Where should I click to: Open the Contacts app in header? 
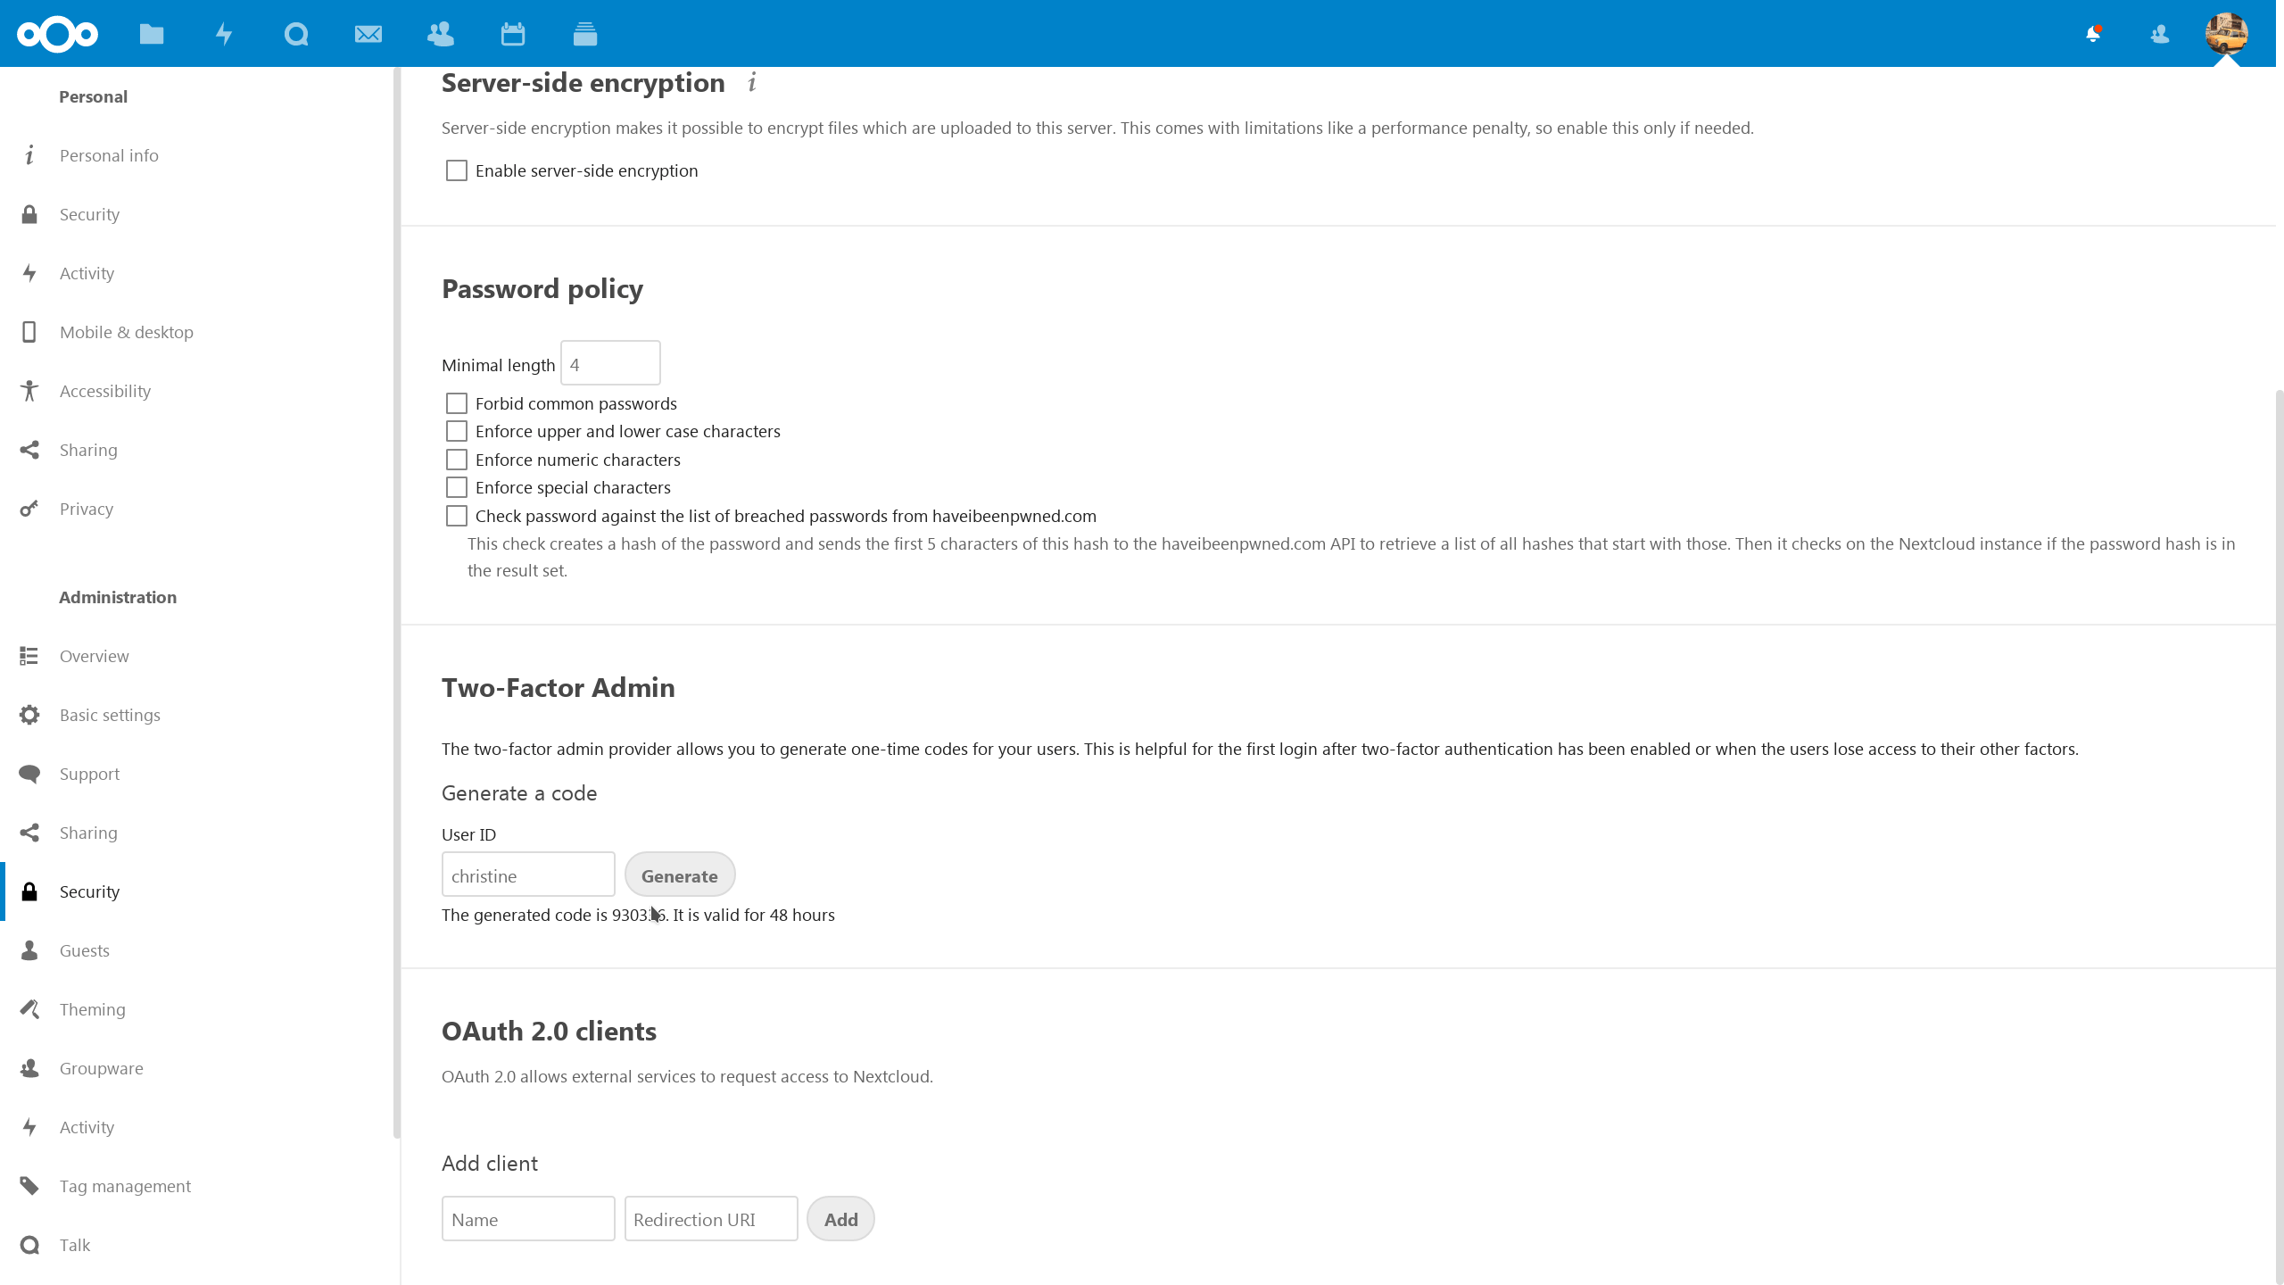(441, 34)
